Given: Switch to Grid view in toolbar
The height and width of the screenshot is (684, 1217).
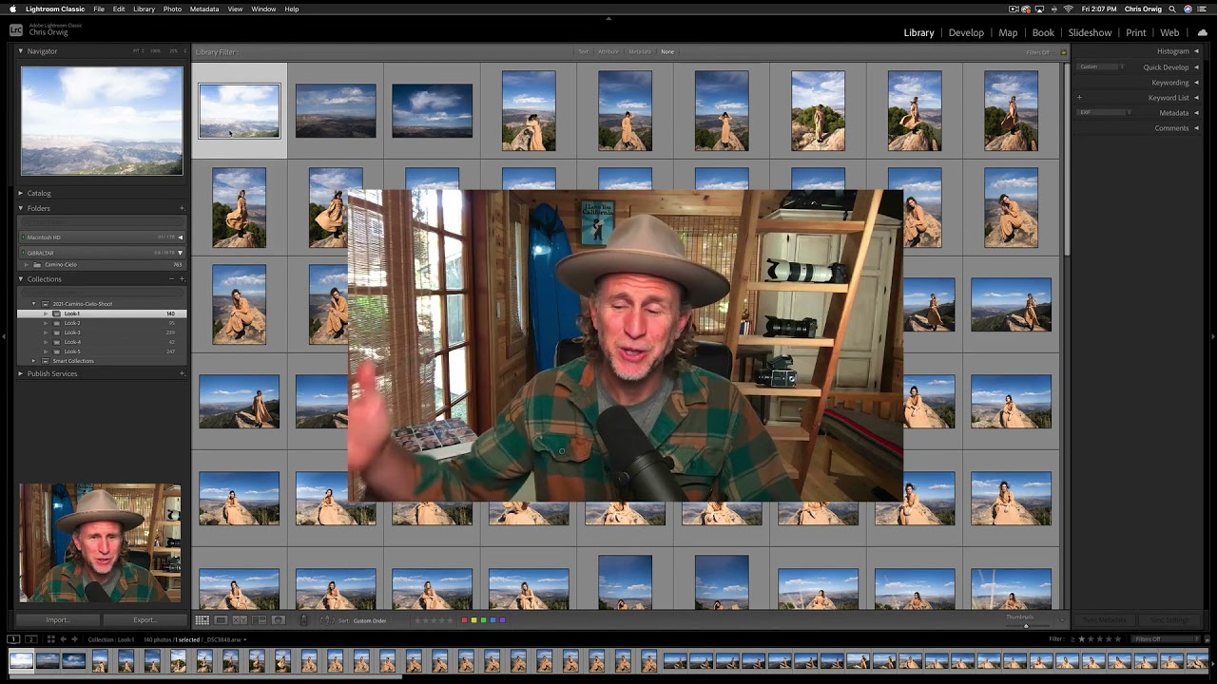Looking at the screenshot, I should point(202,620).
